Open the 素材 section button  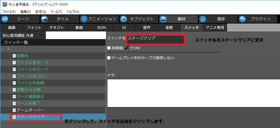point(179,19)
